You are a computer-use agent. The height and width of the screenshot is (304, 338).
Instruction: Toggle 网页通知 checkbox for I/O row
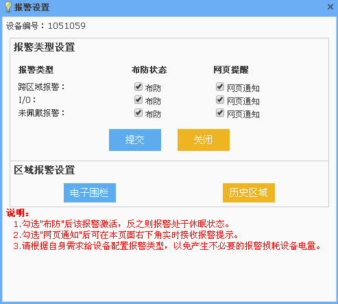coord(220,100)
